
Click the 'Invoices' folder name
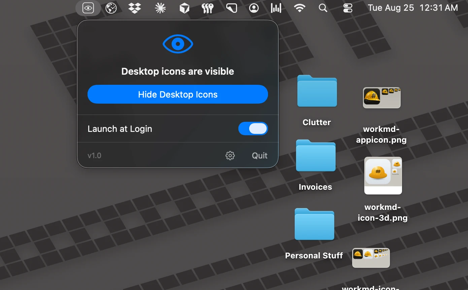tap(315, 187)
